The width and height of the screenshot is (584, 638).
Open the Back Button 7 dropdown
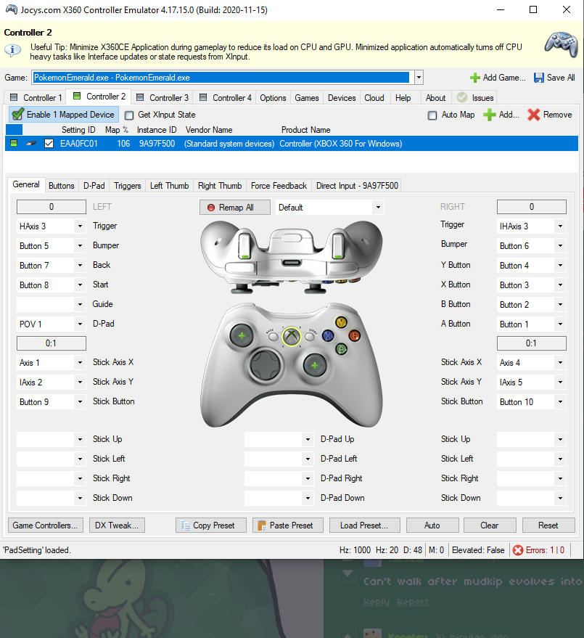[80, 266]
